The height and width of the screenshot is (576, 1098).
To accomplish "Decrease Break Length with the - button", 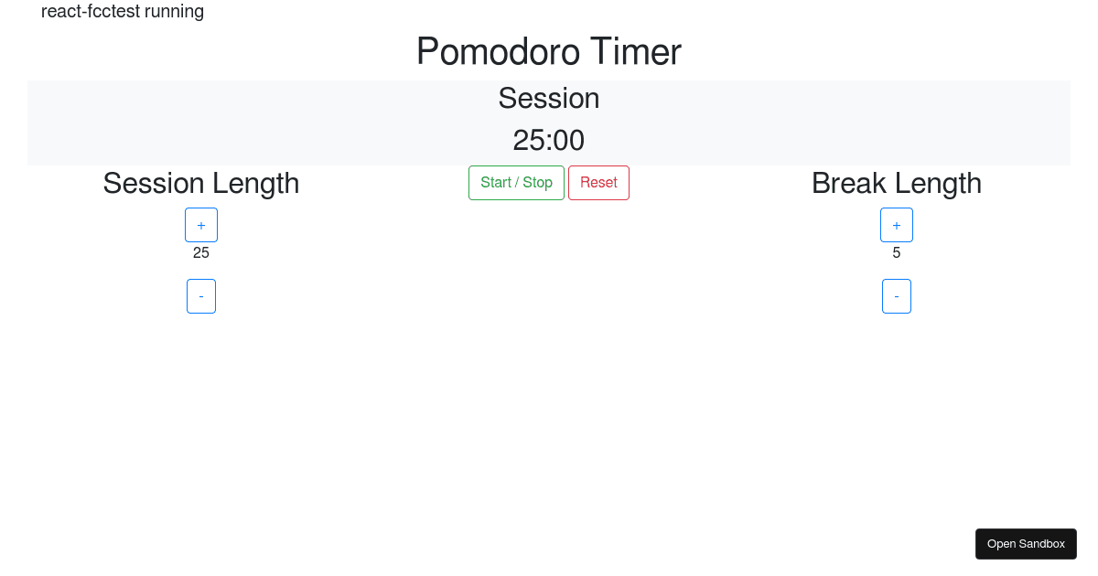I will pyautogui.click(x=897, y=295).
